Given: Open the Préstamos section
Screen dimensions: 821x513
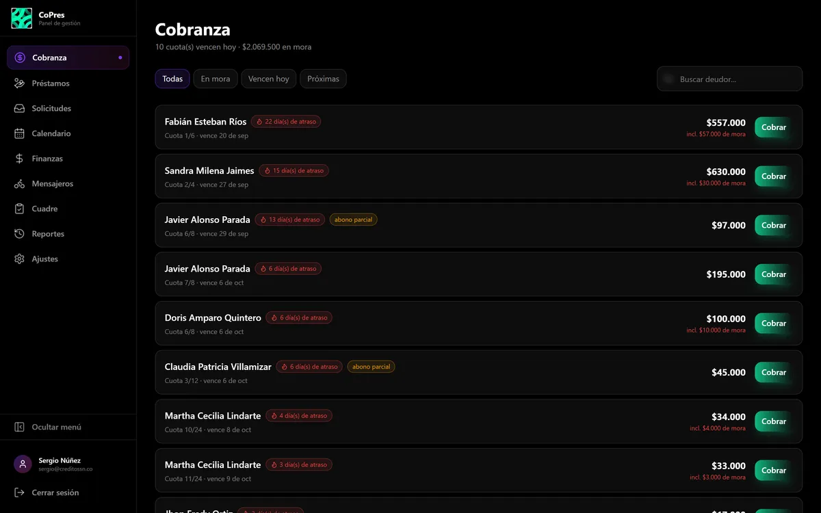Looking at the screenshot, I should (68, 83).
